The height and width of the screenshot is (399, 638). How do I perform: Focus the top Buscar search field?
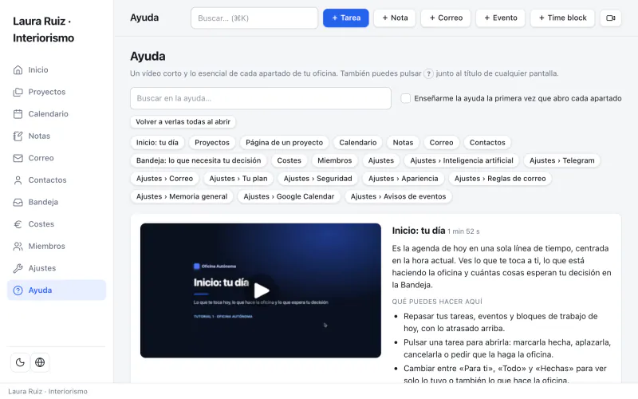(x=254, y=18)
